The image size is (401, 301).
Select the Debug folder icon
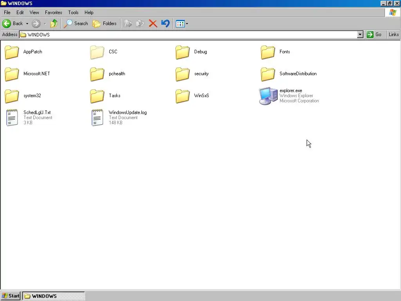click(182, 52)
